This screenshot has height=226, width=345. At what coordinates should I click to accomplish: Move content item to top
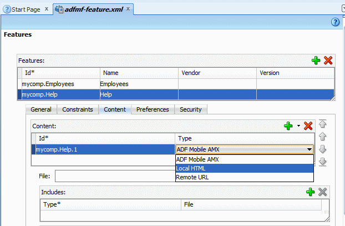(323, 124)
